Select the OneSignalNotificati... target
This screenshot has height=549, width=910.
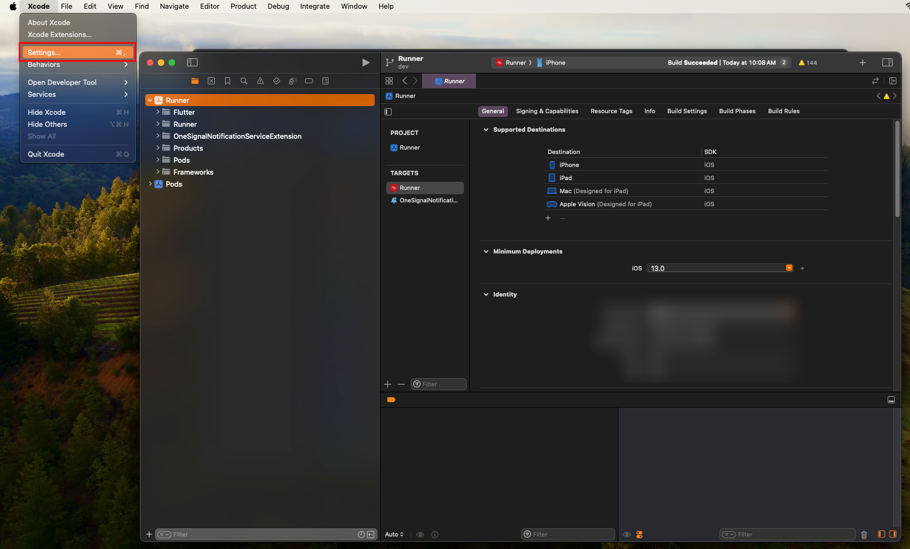click(425, 200)
